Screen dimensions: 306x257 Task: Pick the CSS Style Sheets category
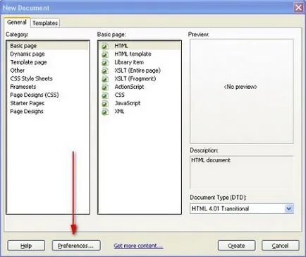point(31,78)
